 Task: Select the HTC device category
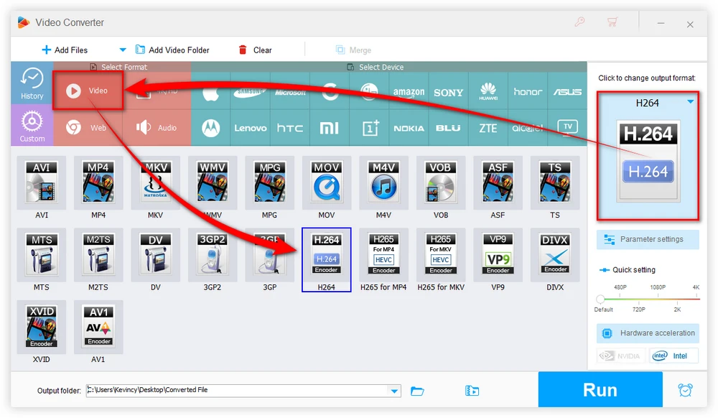point(290,128)
